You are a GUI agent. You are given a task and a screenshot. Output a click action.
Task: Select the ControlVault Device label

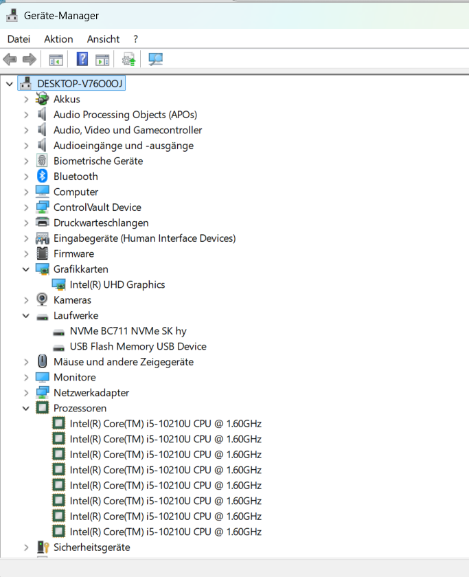click(x=98, y=207)
